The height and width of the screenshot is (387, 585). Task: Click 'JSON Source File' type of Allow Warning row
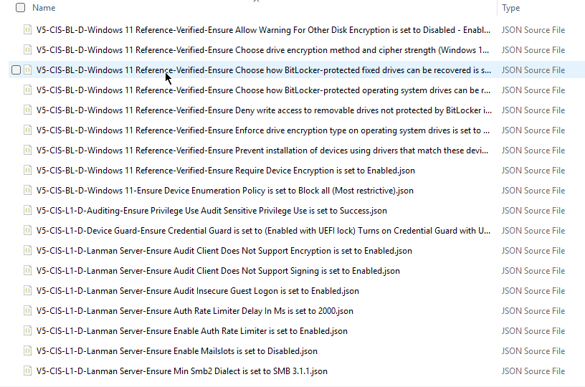(533, 30)
